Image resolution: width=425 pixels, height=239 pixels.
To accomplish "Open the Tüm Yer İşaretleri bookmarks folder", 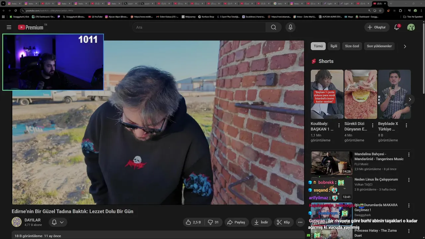I will 413,17.
